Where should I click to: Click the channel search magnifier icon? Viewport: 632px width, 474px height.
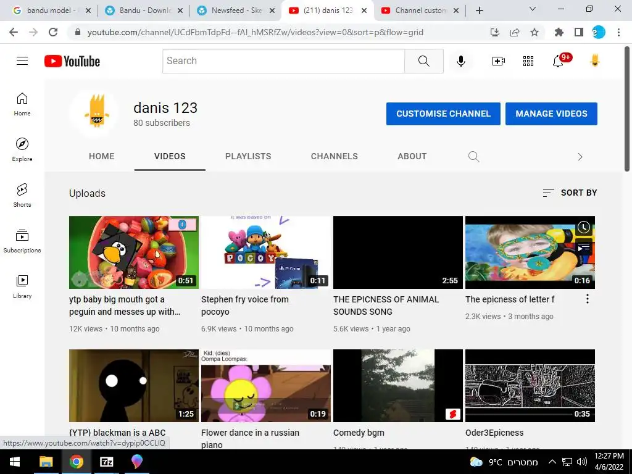click(x=473, y=156)
